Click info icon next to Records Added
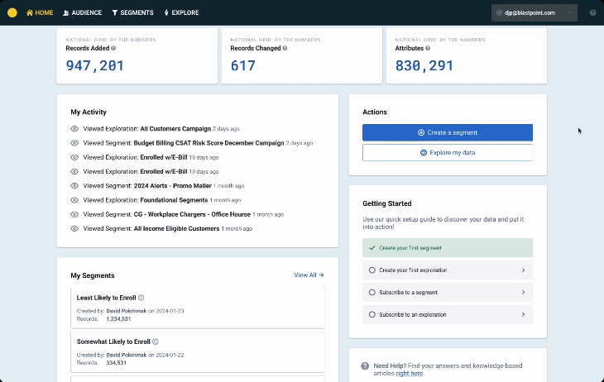This screenshot has height=382, width=604. (113, 48)
